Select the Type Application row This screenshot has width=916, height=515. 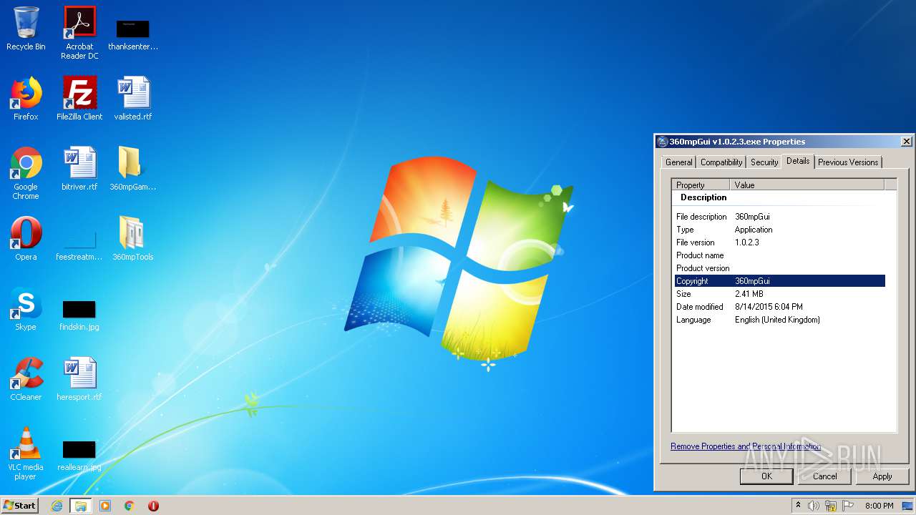click(780, 230)
